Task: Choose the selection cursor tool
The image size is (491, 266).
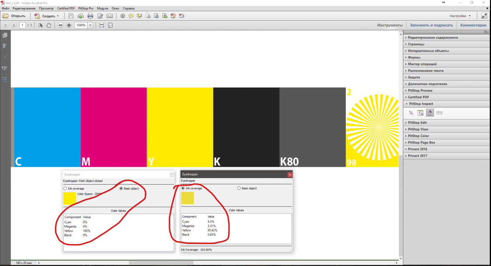Action: tap(40, 25)
